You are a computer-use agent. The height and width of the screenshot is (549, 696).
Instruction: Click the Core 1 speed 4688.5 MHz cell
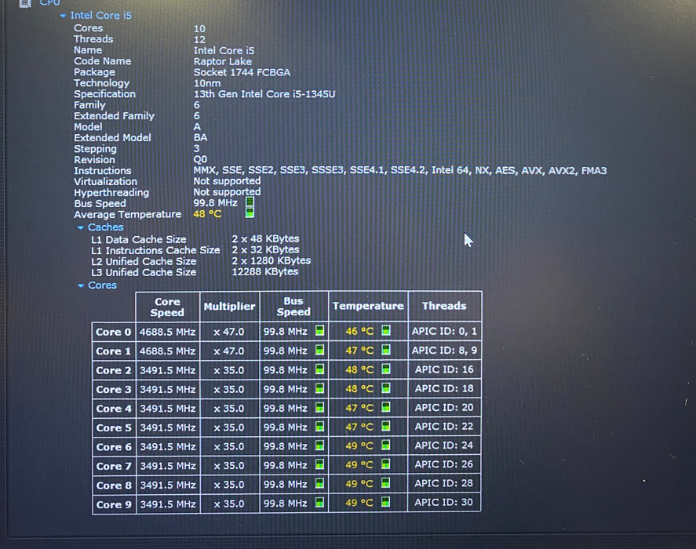tap(167, 351)
